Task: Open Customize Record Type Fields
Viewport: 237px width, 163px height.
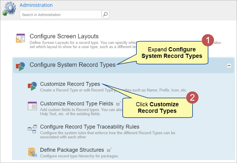Action: coord(76,104)
